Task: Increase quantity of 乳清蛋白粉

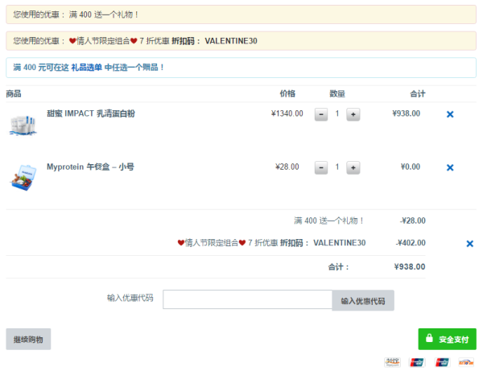Action: coord(353,114)
